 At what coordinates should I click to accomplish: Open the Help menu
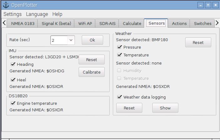click(x=57, y=14)
